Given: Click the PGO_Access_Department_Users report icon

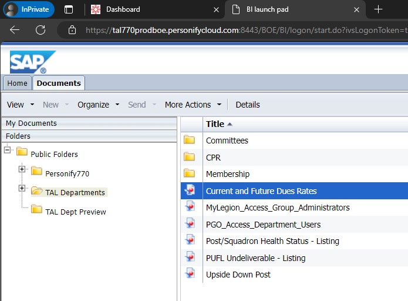Looking at the screenshot, I should point(190,223).
